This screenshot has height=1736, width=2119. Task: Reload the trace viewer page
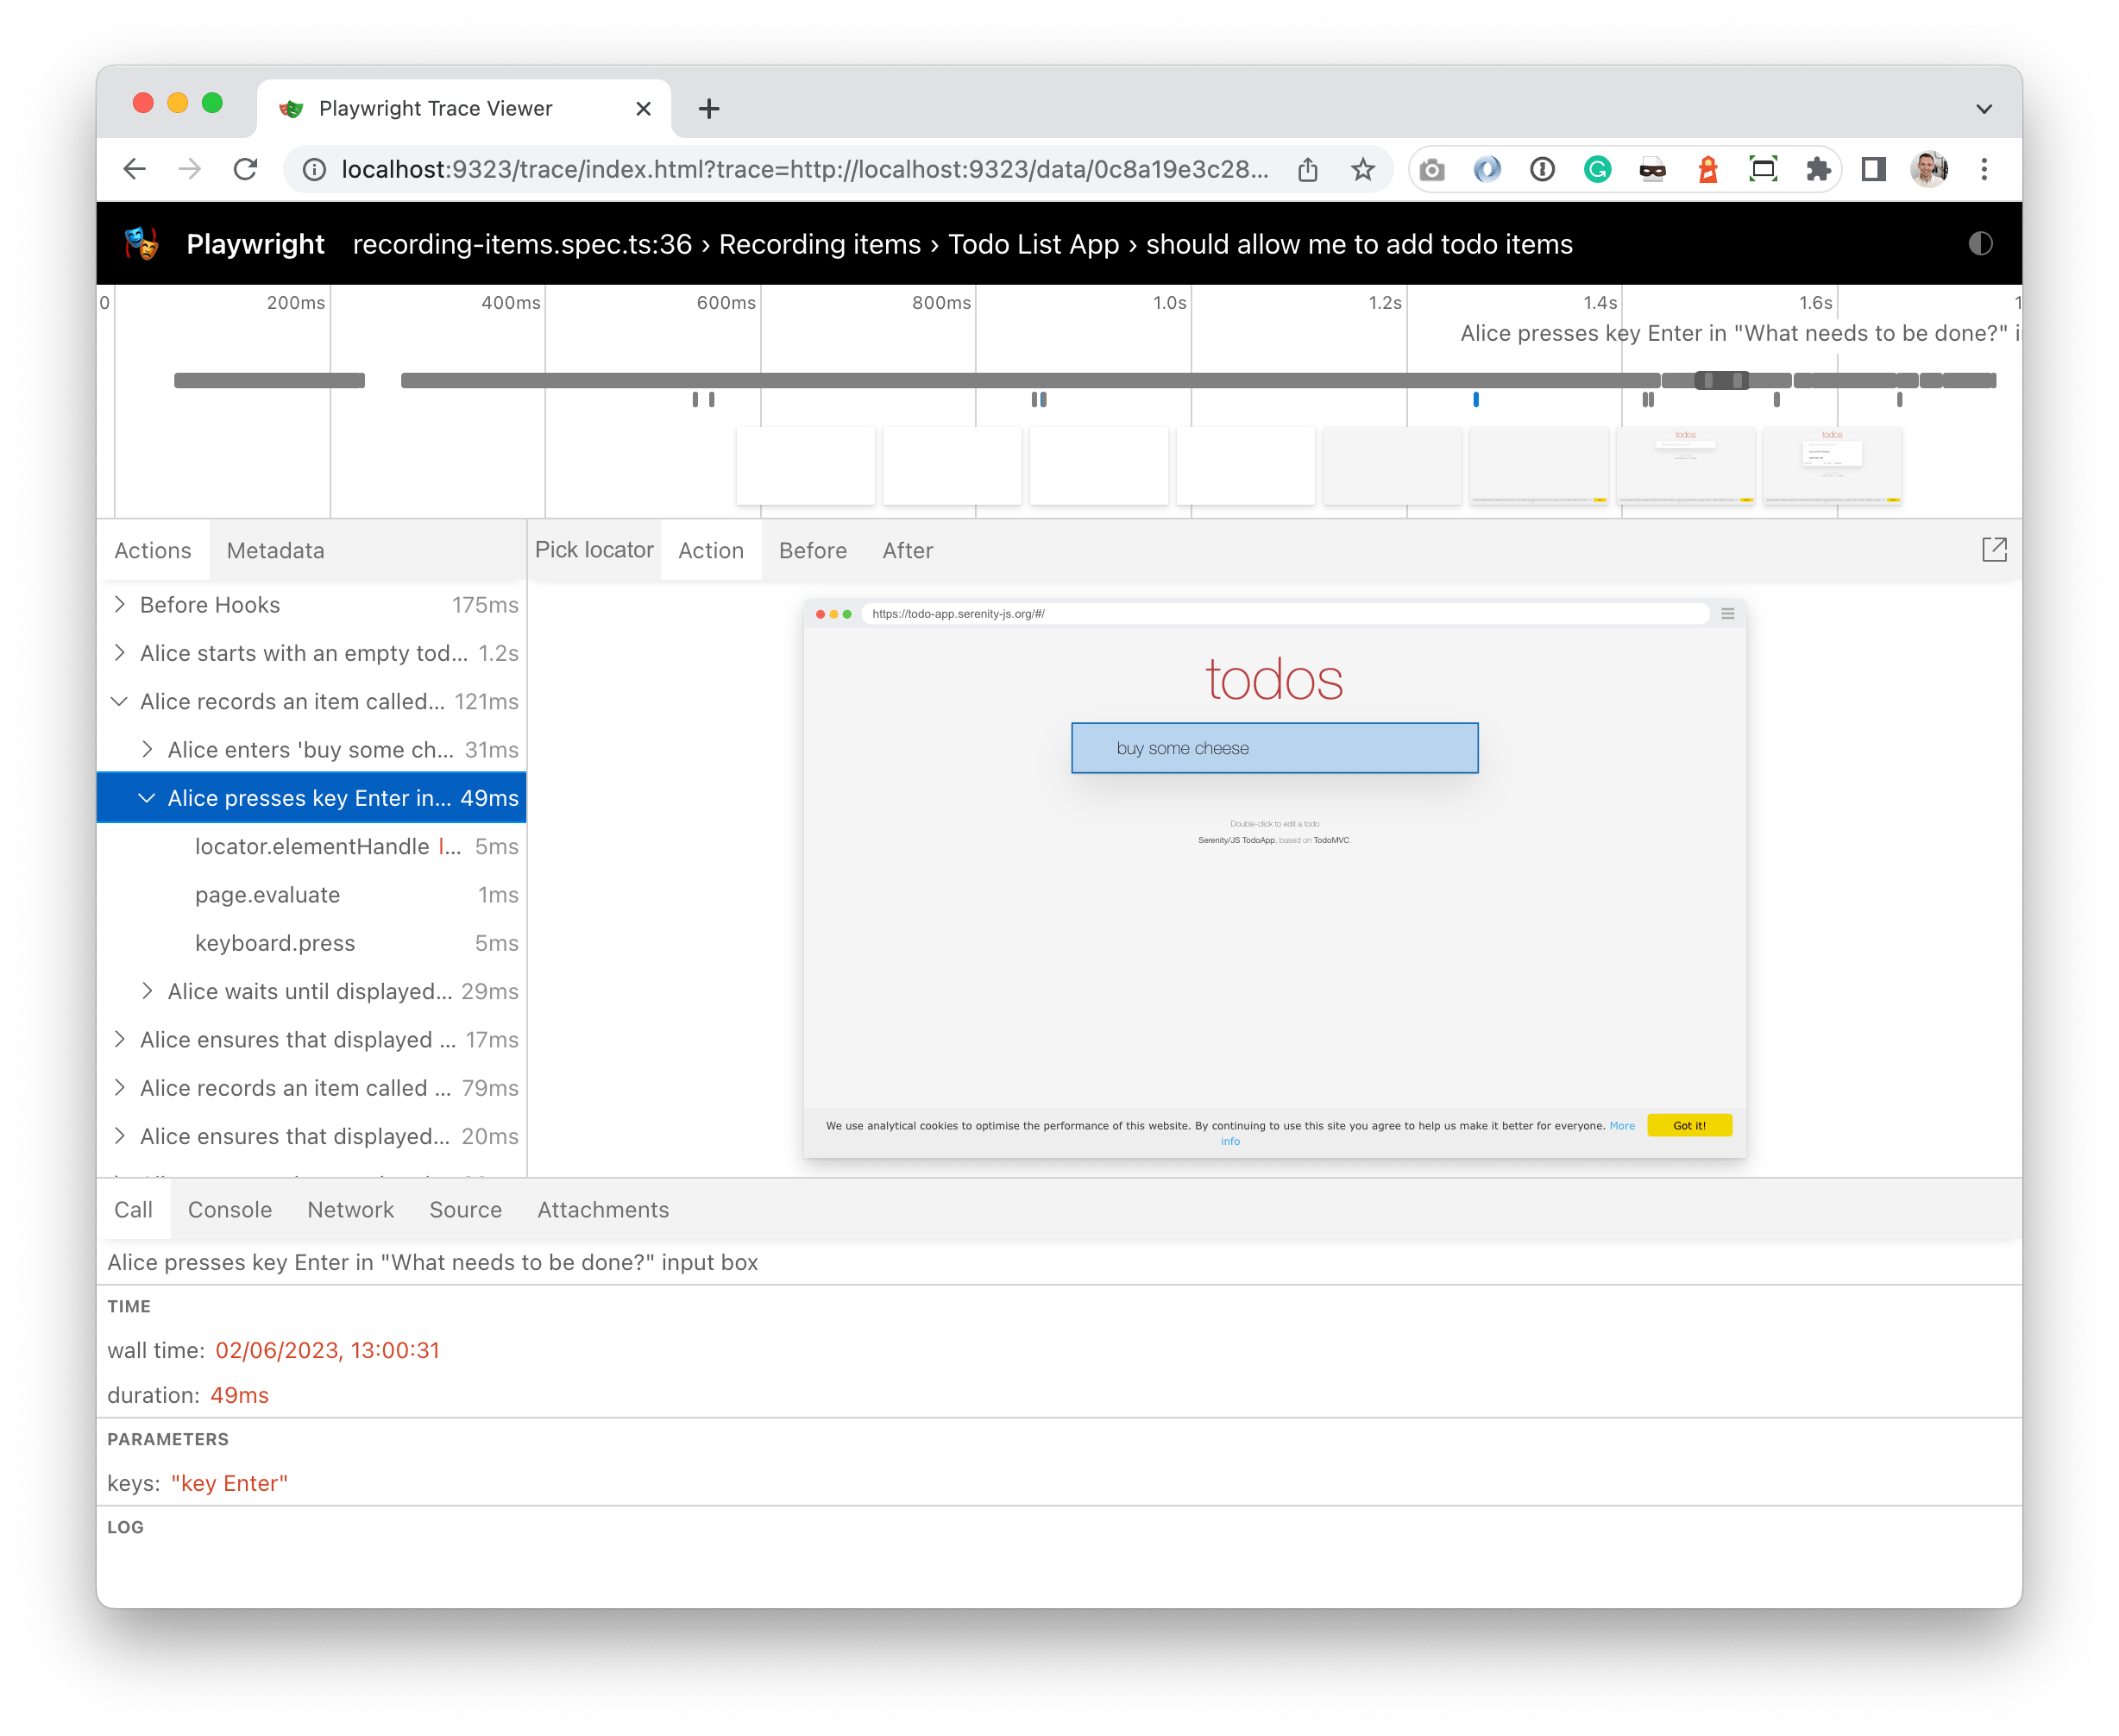pos(247,169)
